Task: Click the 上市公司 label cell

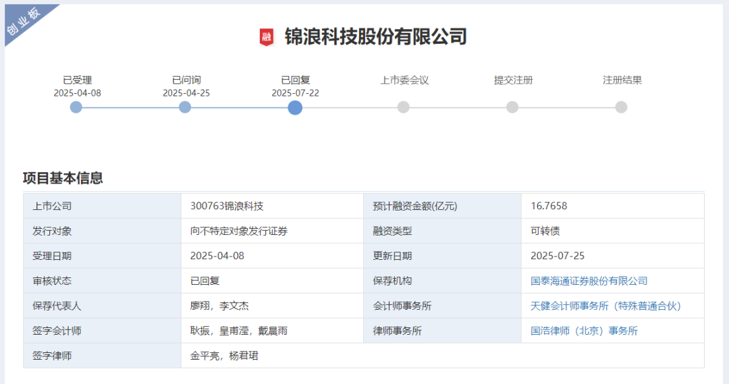Action: click(x=103, y=206)
